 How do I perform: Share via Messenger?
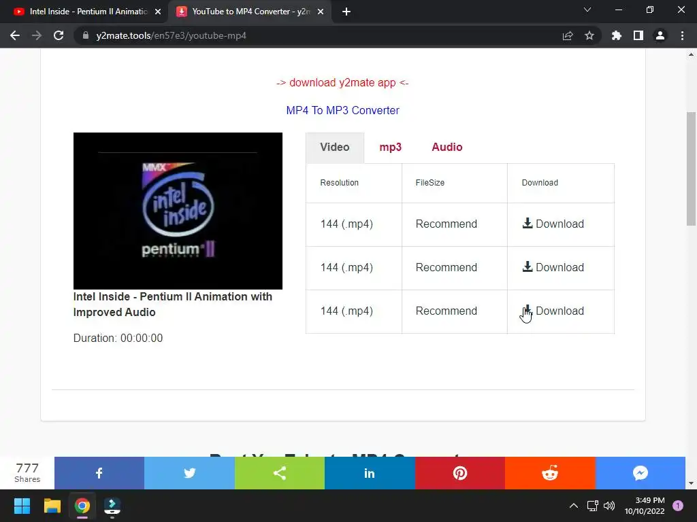pyautogui.click(x=640, y=473)
